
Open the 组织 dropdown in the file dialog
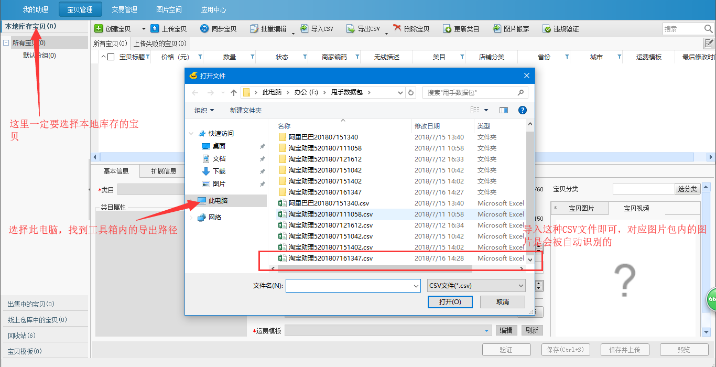coord(204,110)
